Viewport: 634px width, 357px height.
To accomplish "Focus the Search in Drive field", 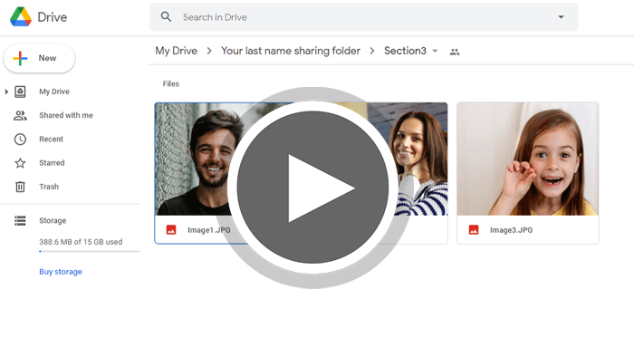I will click(363, 17).
